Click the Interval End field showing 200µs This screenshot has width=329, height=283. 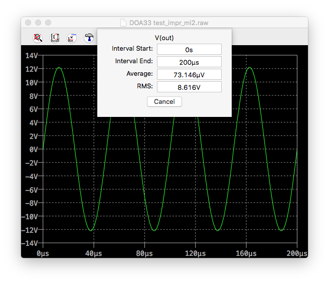(x=189, y=62)
